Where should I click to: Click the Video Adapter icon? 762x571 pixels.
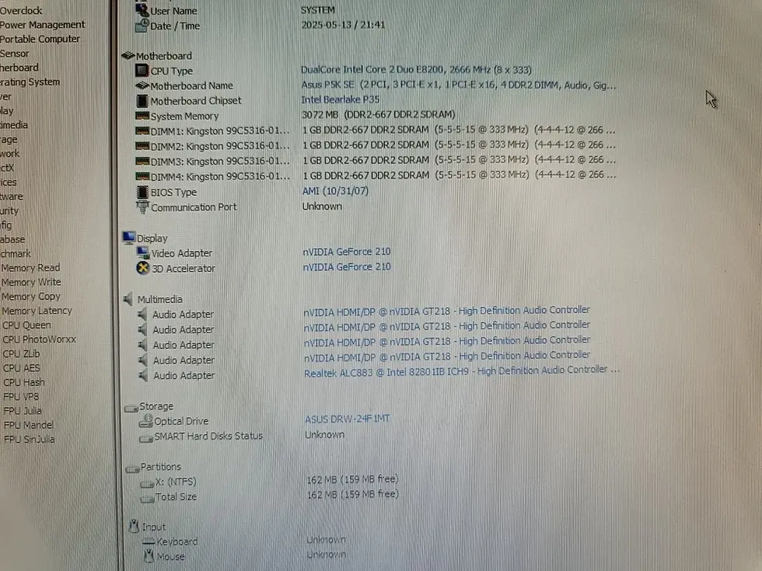point(143,252)
